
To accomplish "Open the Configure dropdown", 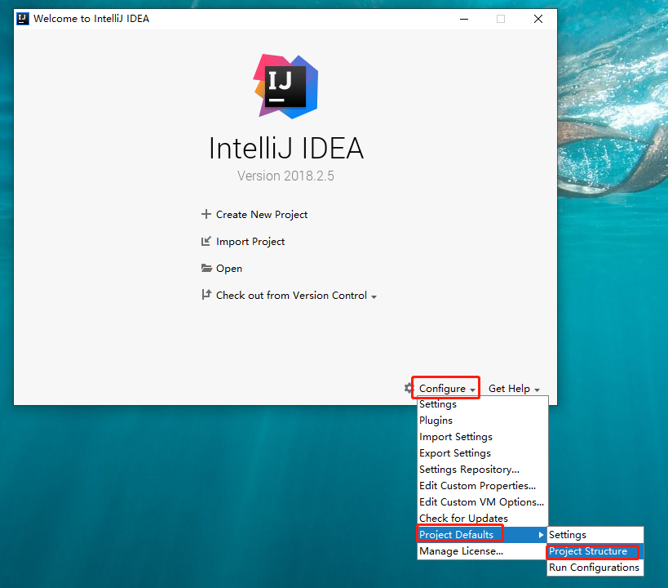I will pos(447,388).
